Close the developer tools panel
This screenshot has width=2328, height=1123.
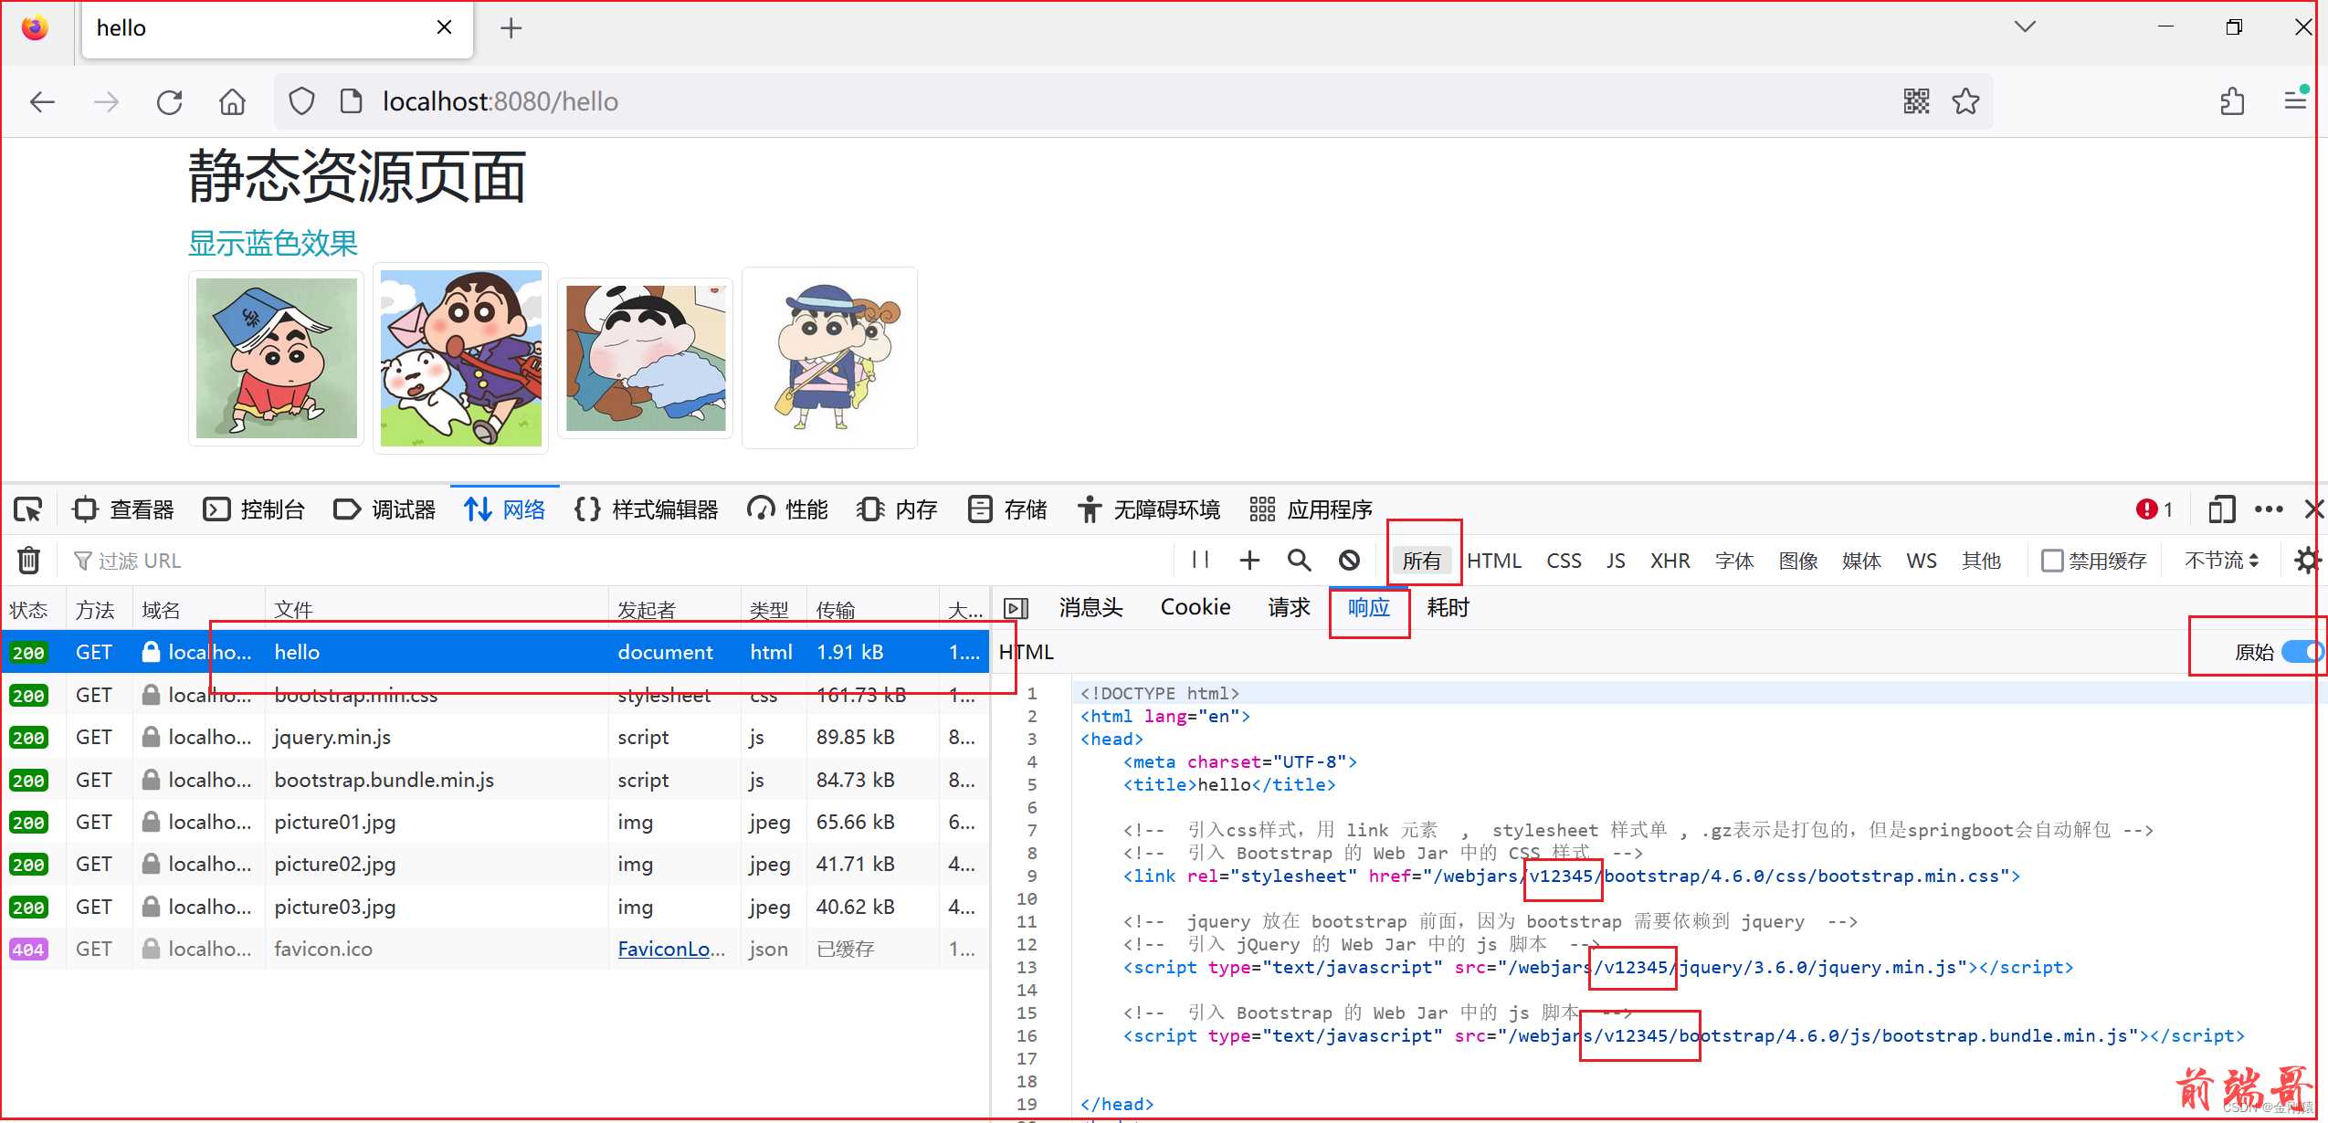[x=2313, y=509]
